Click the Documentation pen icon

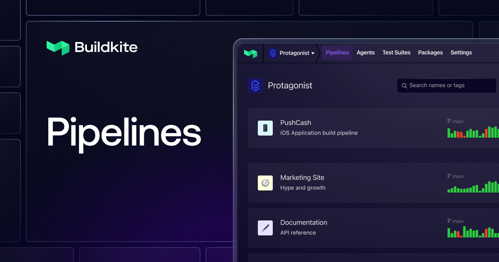(x=265, y=227)
